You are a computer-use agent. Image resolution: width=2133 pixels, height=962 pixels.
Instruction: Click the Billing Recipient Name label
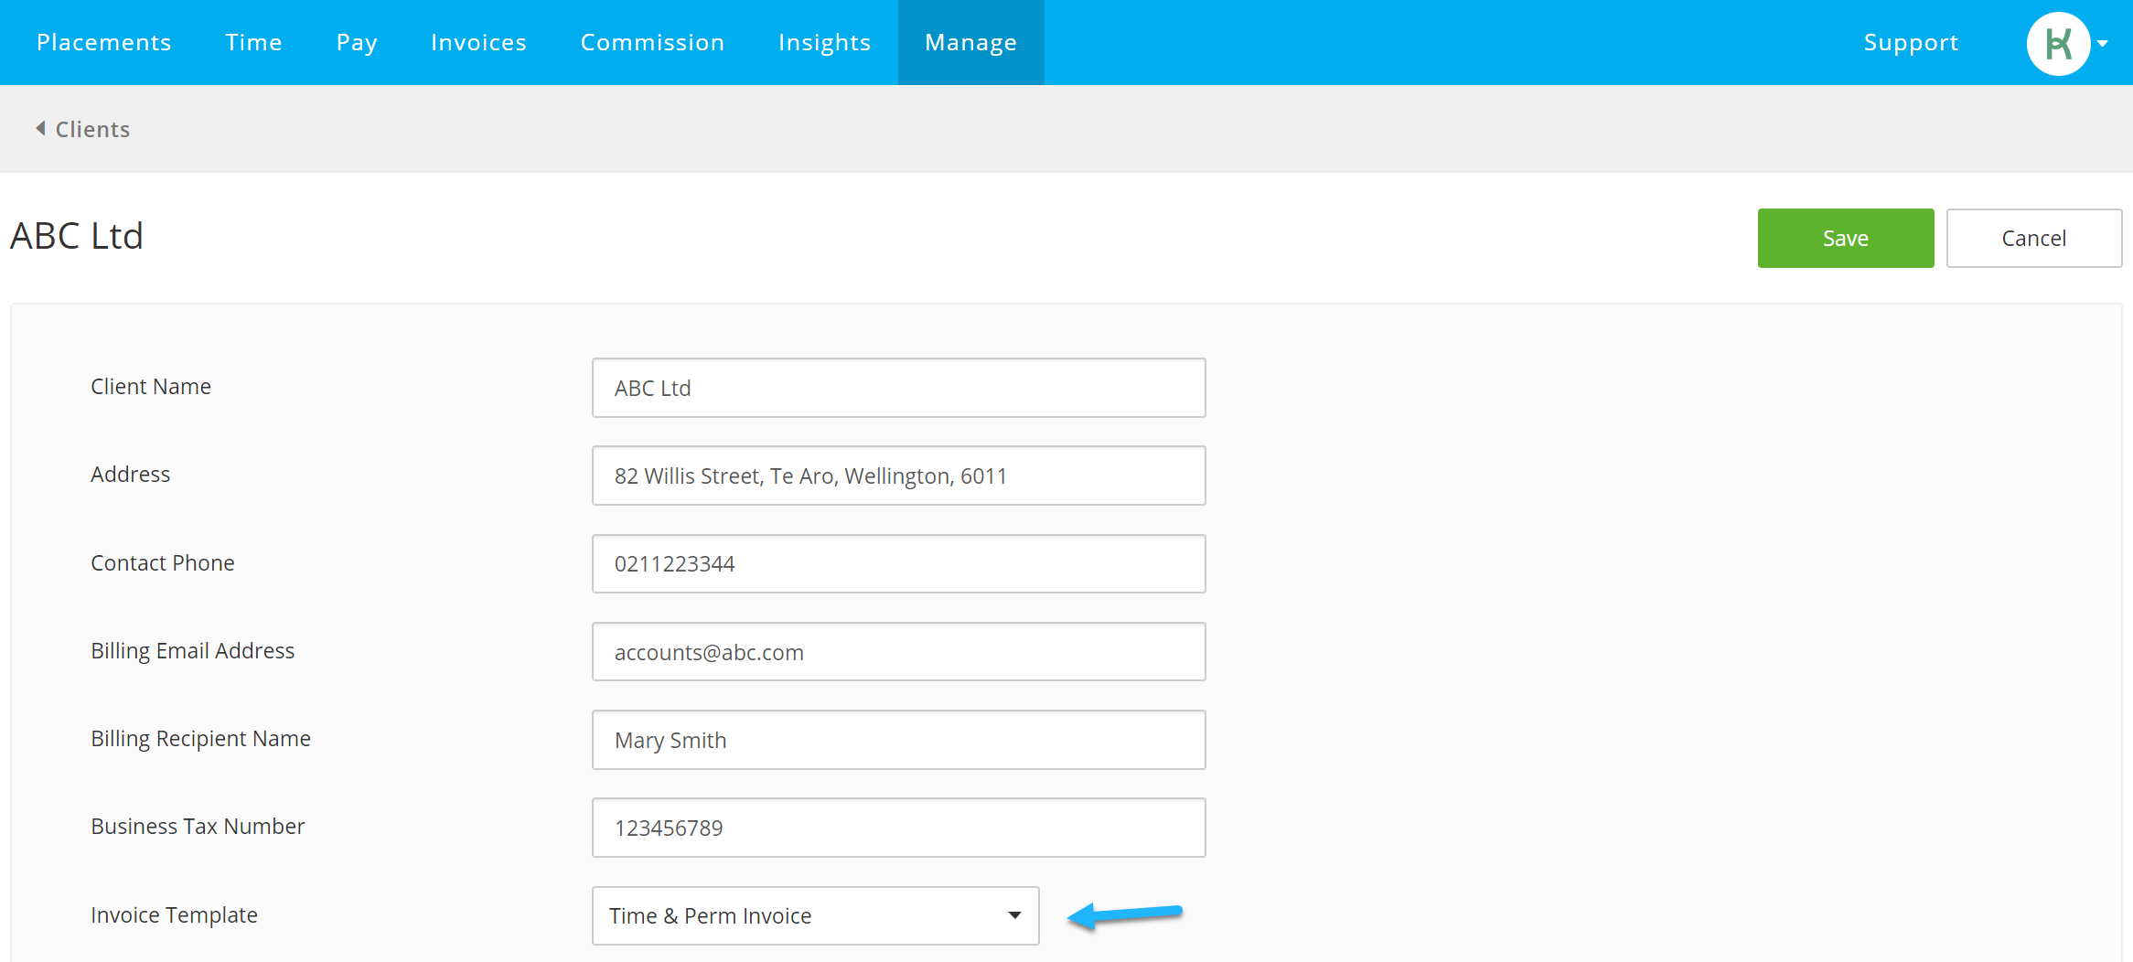200,739
